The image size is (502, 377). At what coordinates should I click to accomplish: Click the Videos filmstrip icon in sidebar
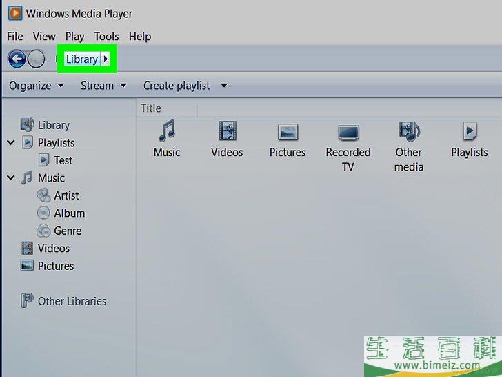(x=27, y=248)
